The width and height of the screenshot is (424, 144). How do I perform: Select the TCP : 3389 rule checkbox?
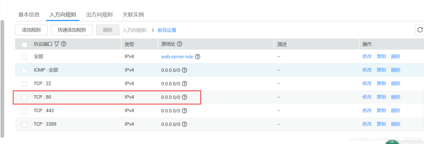pos(24,124)
